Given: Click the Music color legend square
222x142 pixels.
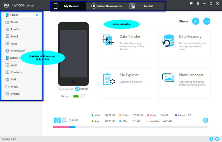Looking at the screenshot, I should pos(93,115).
